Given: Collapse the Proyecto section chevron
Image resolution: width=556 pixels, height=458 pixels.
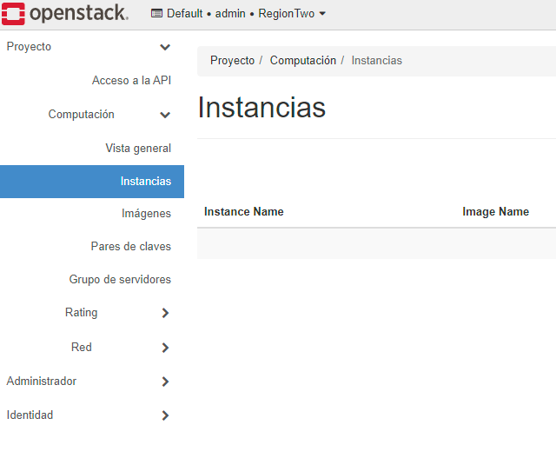Looking at the screenshot, I should coord(165,47).
